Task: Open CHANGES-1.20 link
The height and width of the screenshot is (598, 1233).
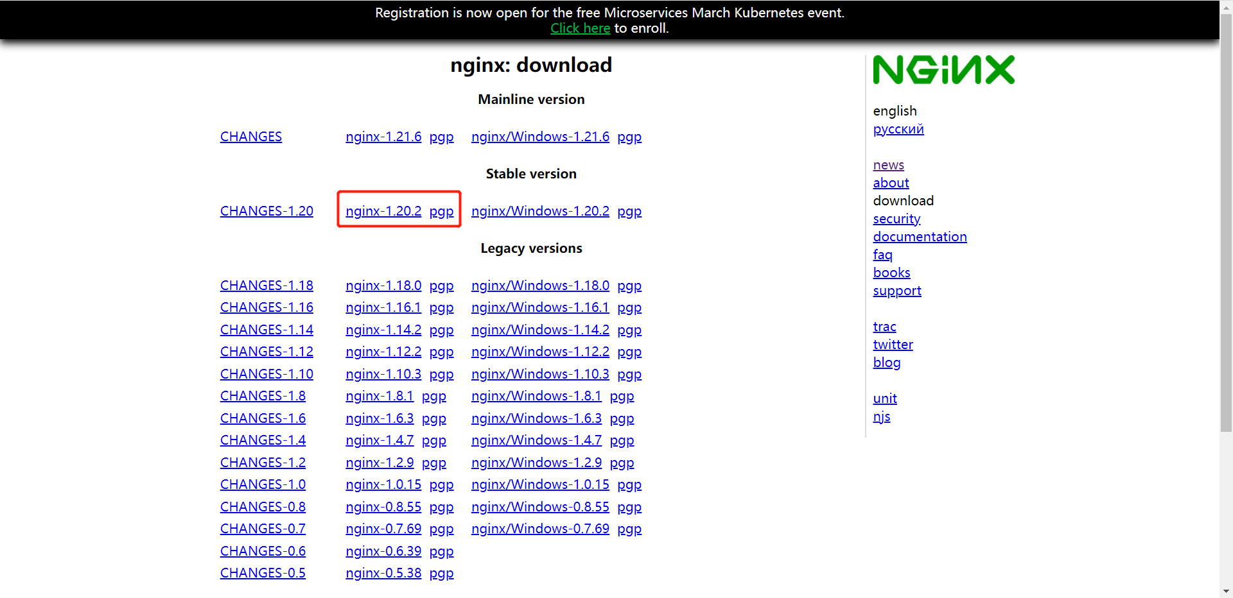Action: coord(267,211)
